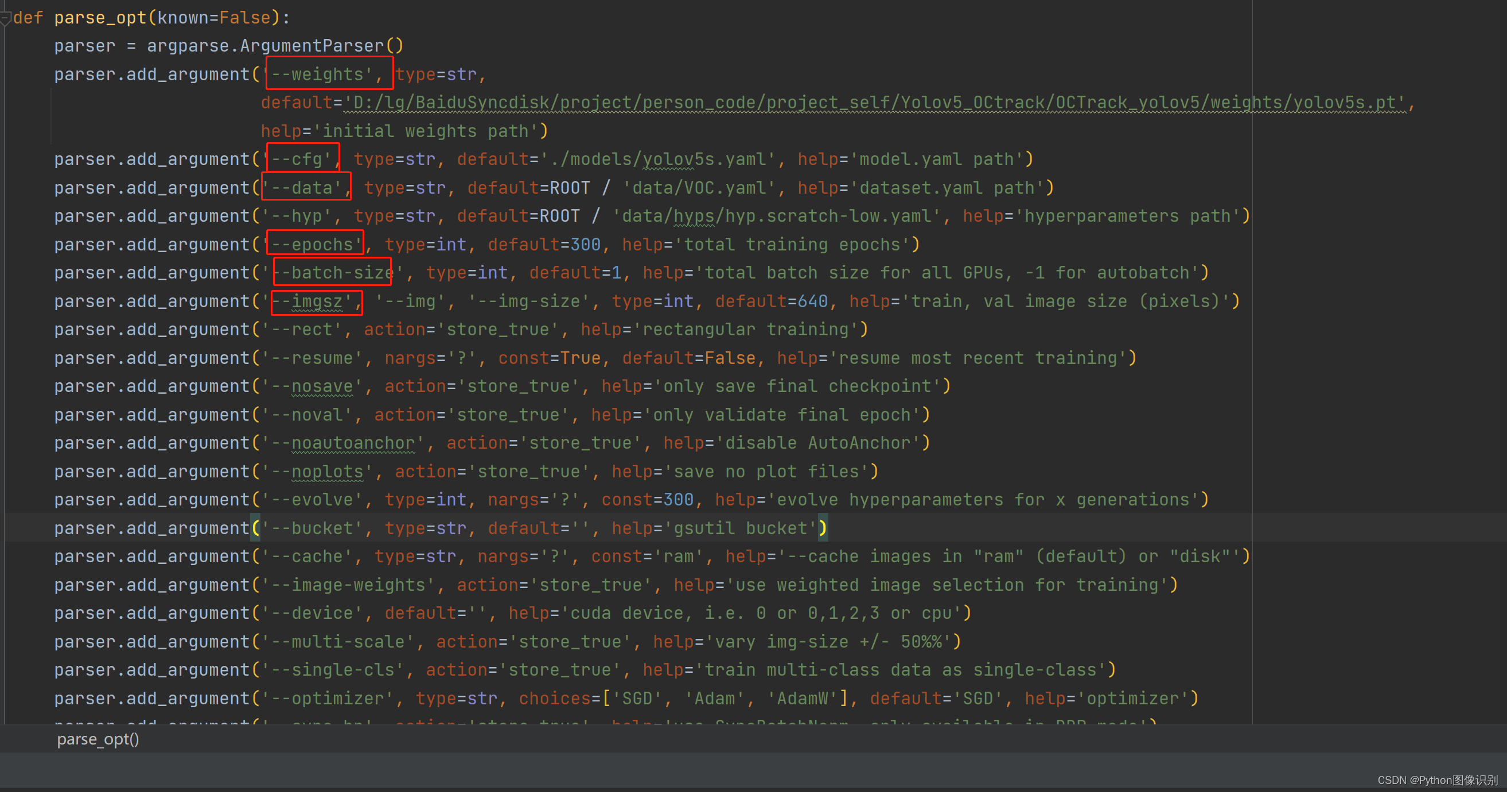Viewport: 1507px width, 792px height.
Task: Click 'vary img-size +/- 50%%' help string
Action: coord(828,641)
